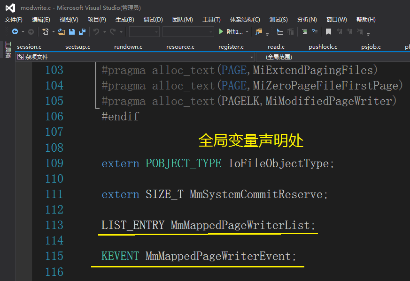Open the 杂项文件 project scope dropdown
The image size is (410, 281).
point(135,57)
